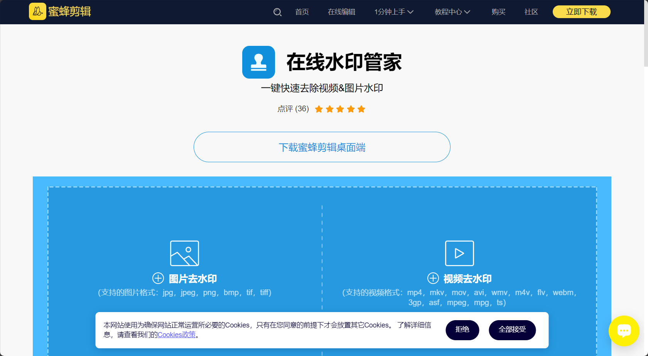
Task: Open the 购买 page
Action: click(x=499, y=12)
